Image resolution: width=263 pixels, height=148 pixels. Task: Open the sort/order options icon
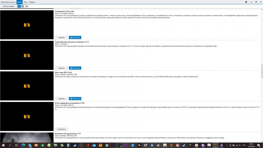[x=27, y=6]
